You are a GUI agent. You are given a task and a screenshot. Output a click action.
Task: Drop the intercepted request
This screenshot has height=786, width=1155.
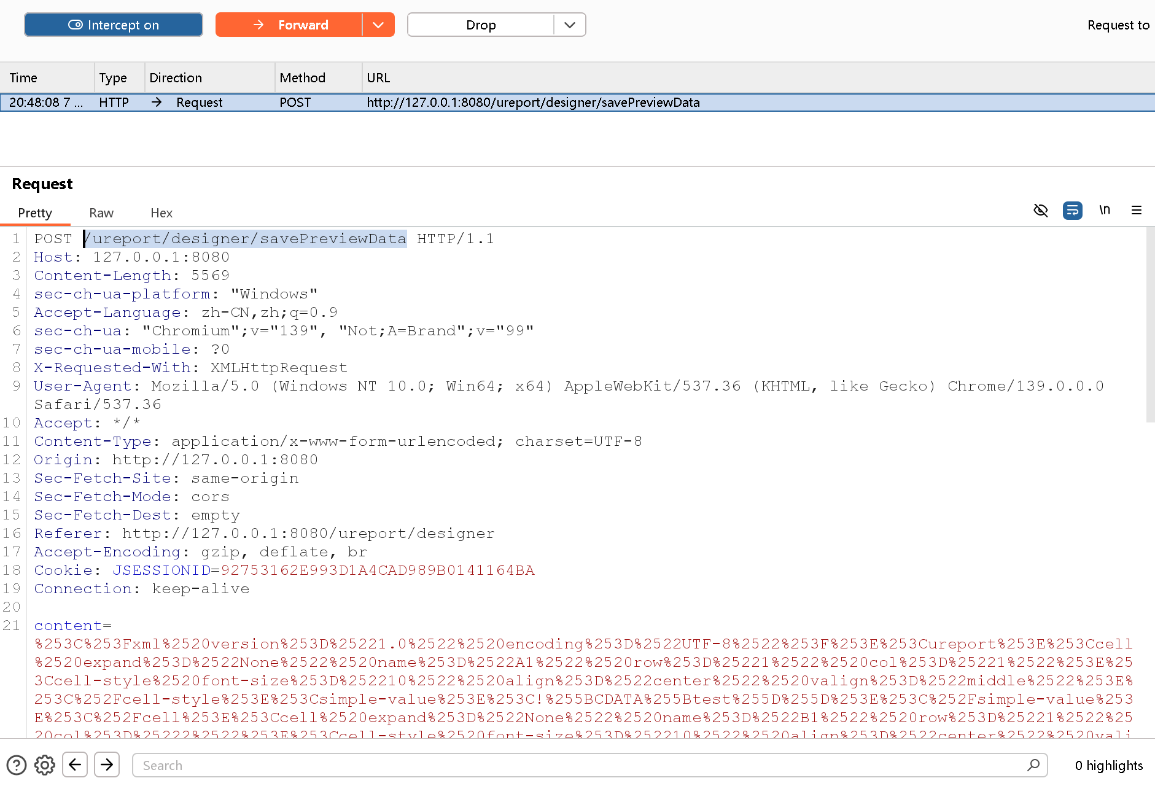click(481, 25)
